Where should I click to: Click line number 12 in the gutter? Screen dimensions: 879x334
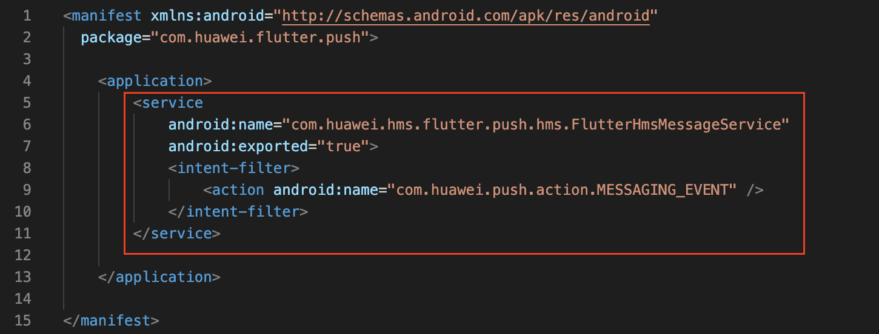pyautogui.click(x=22, y=255)
